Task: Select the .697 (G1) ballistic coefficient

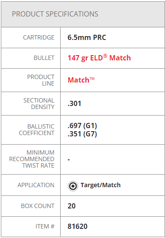Action: click(x=82, y=126)
